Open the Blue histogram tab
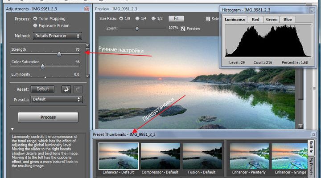This screenshot has width=321, height=178. click(x=288, y=20)
